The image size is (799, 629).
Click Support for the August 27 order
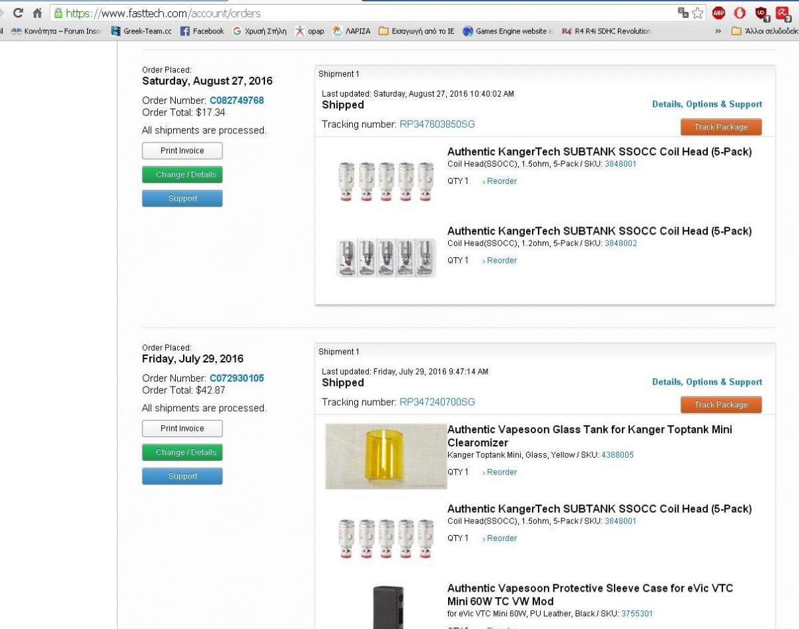(x=182, y=199)
